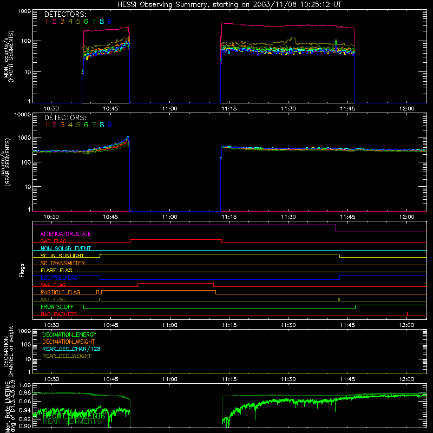Click detector number 9 in the rear segments legend

tap(110, 125)
